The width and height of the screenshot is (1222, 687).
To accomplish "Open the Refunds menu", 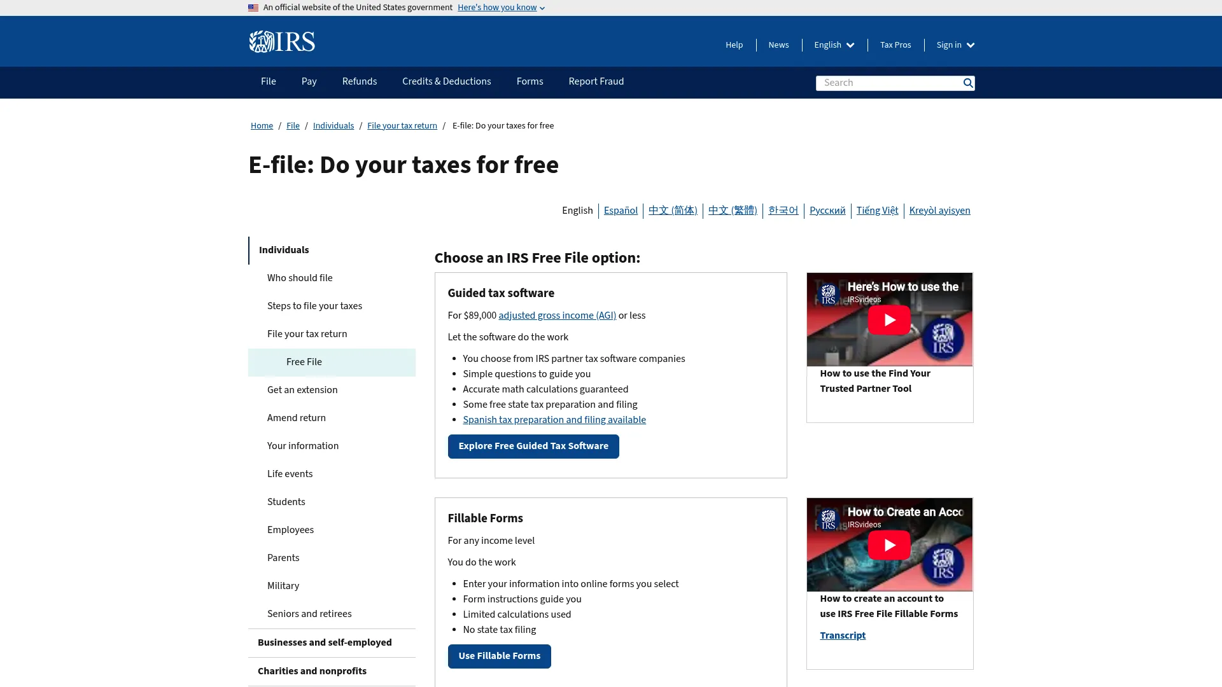I will click(360, 81).
